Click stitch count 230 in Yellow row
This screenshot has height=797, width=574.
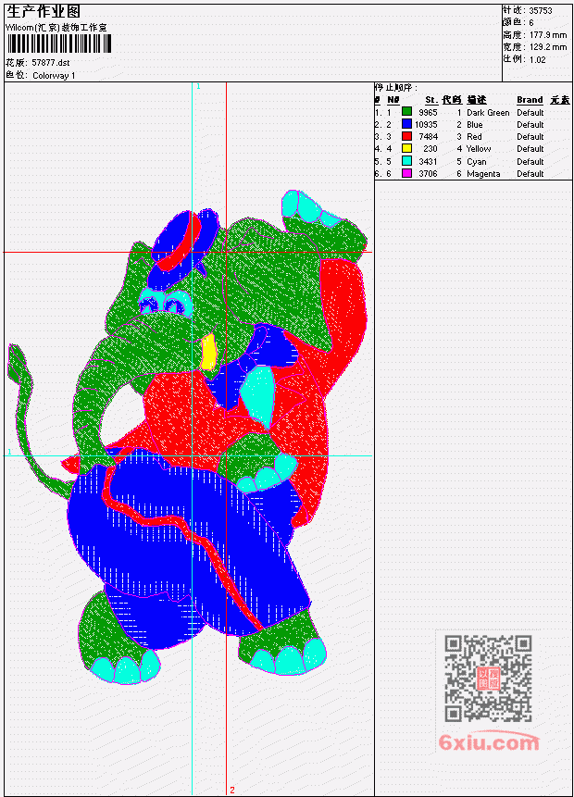(430, 149)
